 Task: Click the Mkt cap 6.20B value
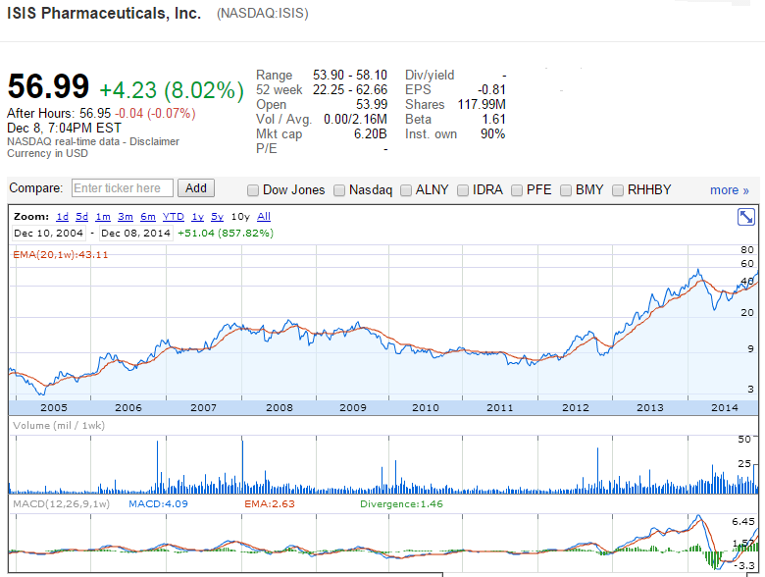point(371,133)
